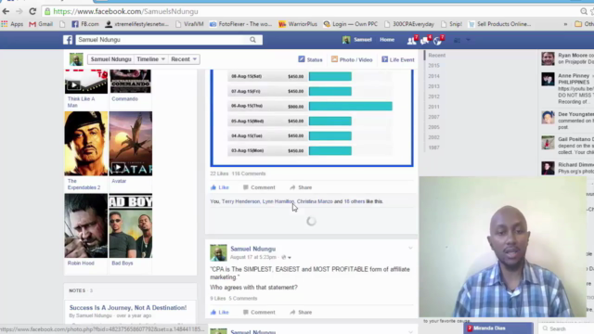Open account menu arrow in blue bar

pyautogui.click(x=468, y=40)
